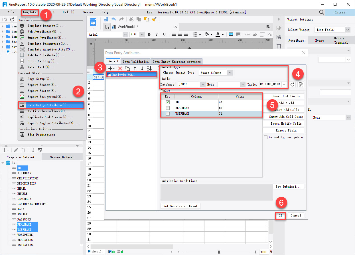The width and height of the screenshot is (355, 255).
Task: Open the Insert Formula F(x) tool
Action: click(x=270, y=34)
